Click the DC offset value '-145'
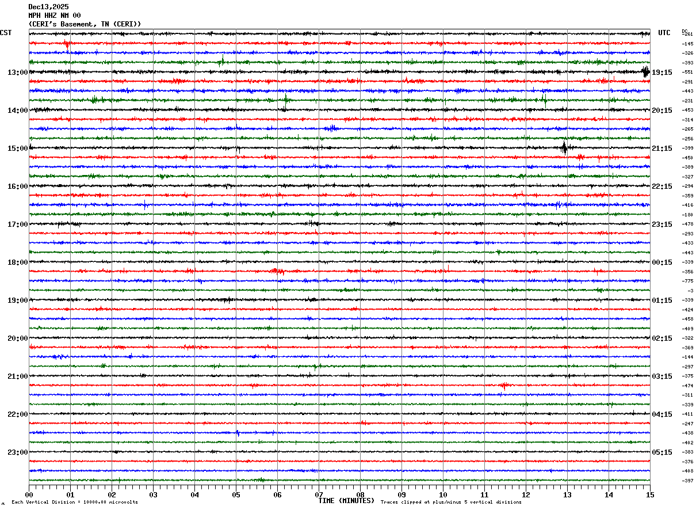Image resolution: width=696 pixels, height=510 pixels. coord(687,44)
